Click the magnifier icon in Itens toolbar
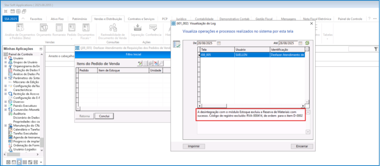Screen dimensions: 380x166 click(161, 63)
